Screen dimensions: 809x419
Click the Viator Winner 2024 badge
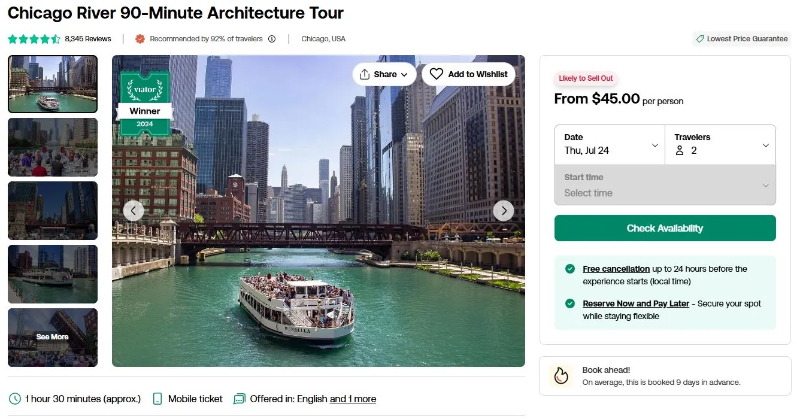click(x=145, y=104)
